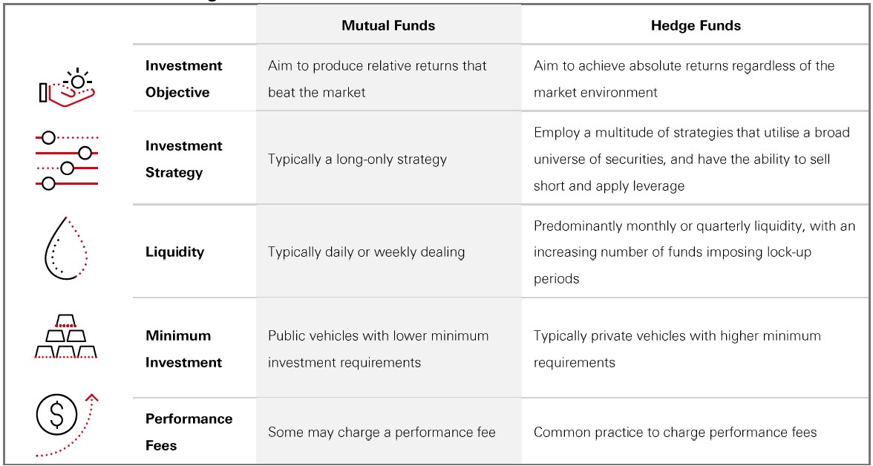This screenshot has height=466, width=873.
Task: Click the Investment Strategy row label
Action: pos(183,159)
